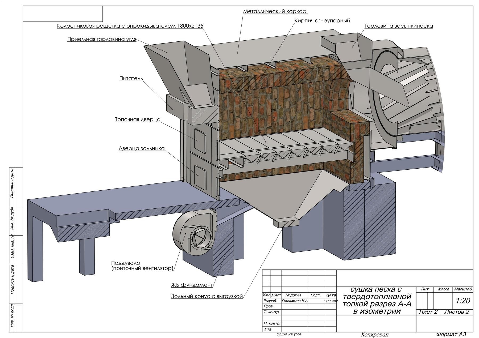Viewport: 479px width, 338px height.
Task: Select the 'Кирпич огнеупорный' annotation text
Action: point(322,20)
